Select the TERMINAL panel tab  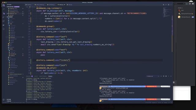coord(50,76)
